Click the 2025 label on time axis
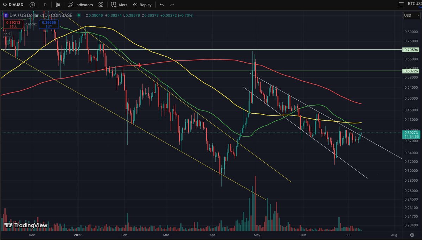This screenshot has height=240, width=422. [x=78, y=234]
